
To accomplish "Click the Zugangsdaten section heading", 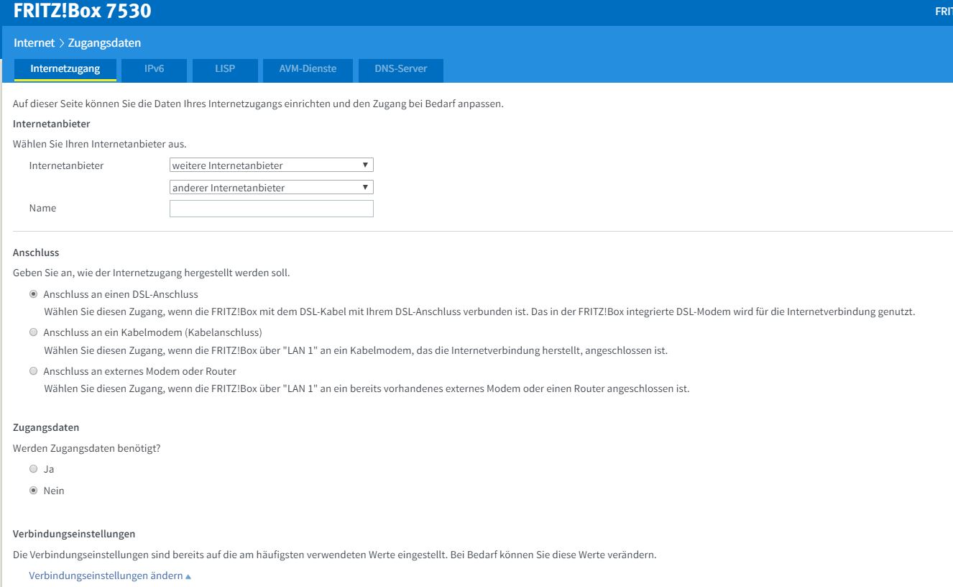I will pos(46,427).
